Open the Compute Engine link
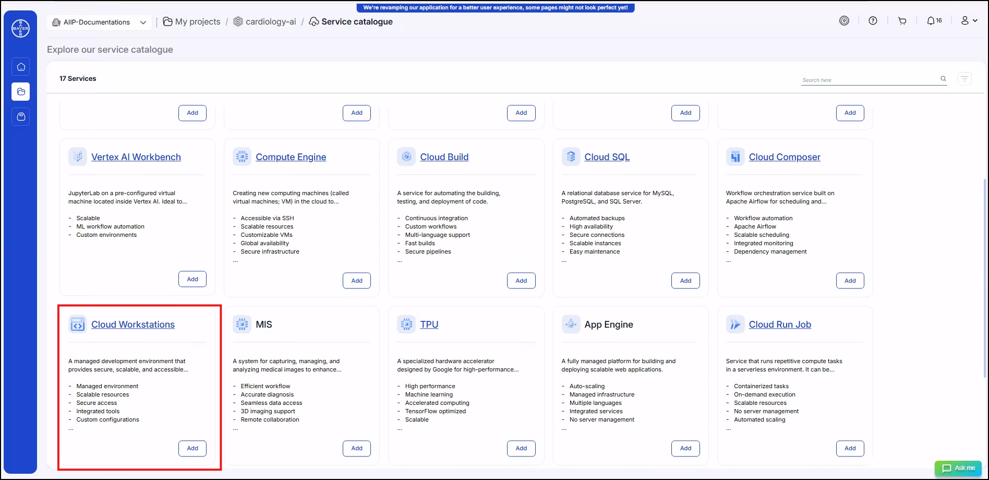Viewport: 989px width, 480px height. 291,157
